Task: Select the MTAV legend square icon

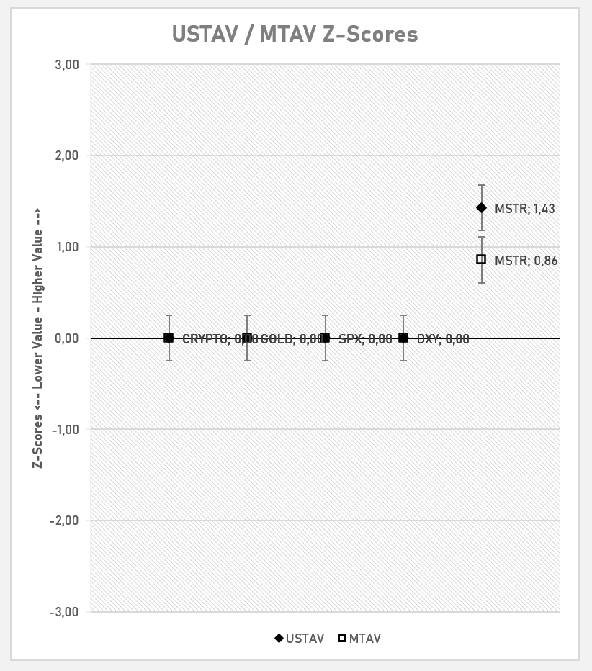Action: (x=342, y=639)
